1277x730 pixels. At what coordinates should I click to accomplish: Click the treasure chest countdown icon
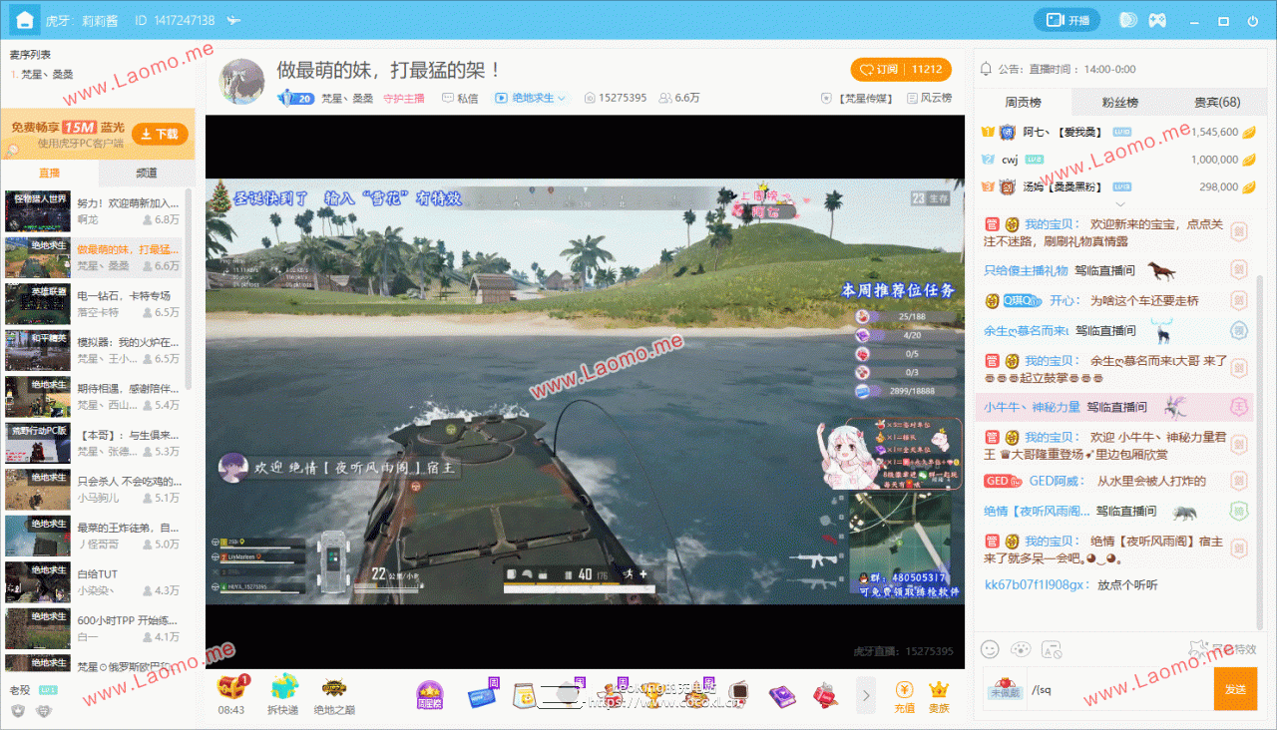tap(231, 688)
